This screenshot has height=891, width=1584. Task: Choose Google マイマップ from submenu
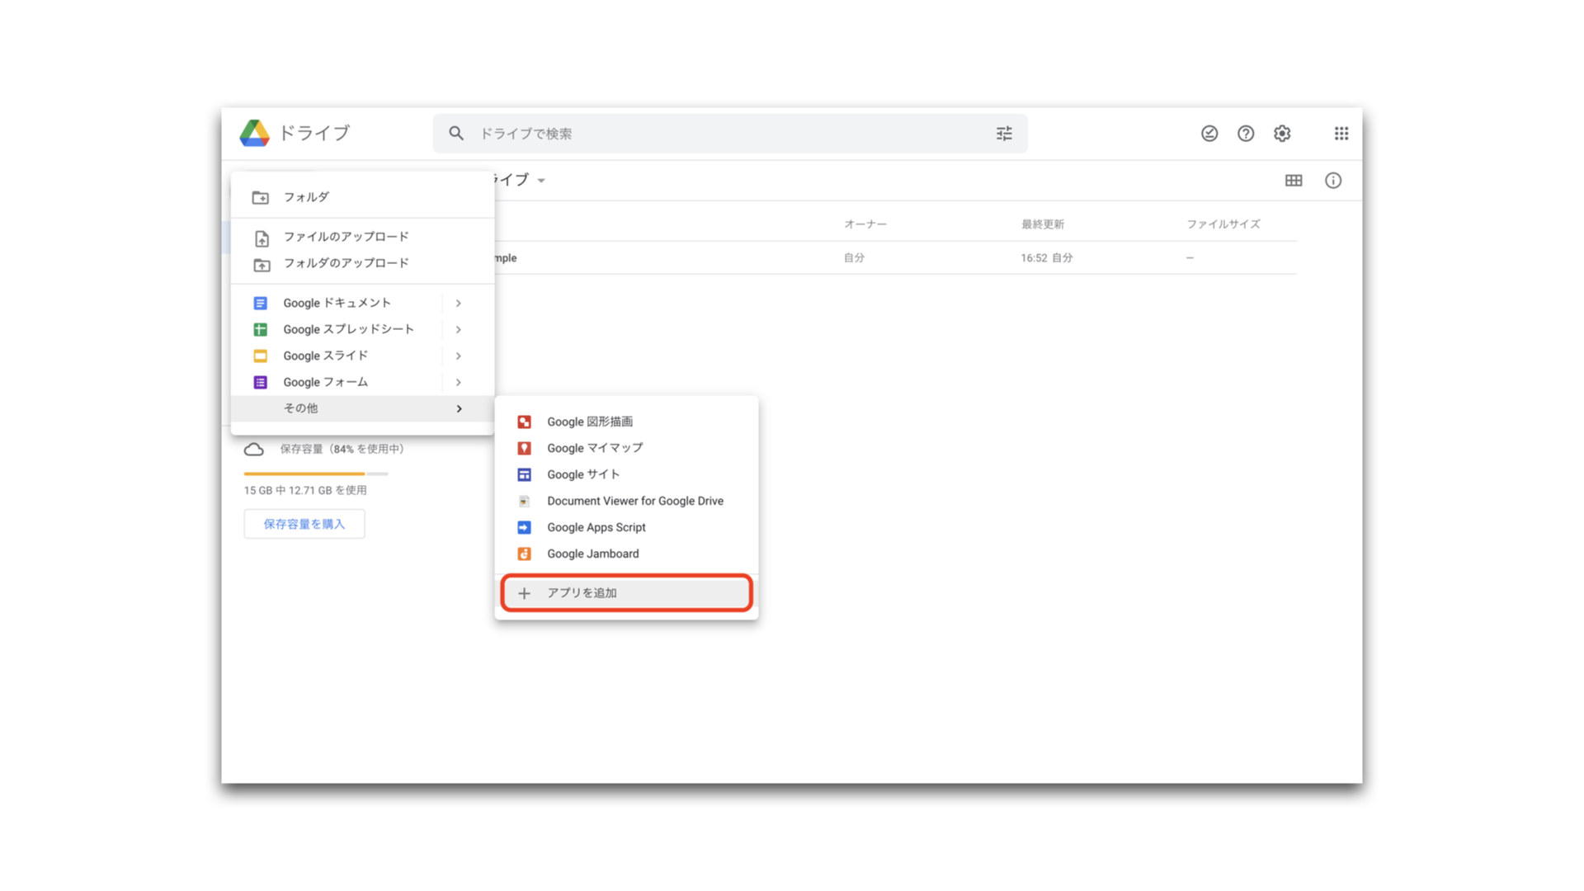(x=627, y=448)
